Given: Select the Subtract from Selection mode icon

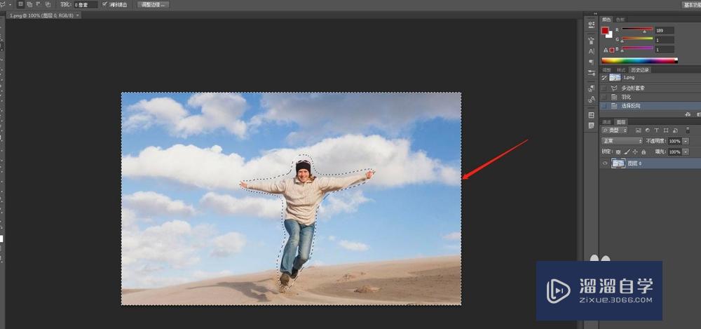Looking at the screenshot, I should 38,4.
